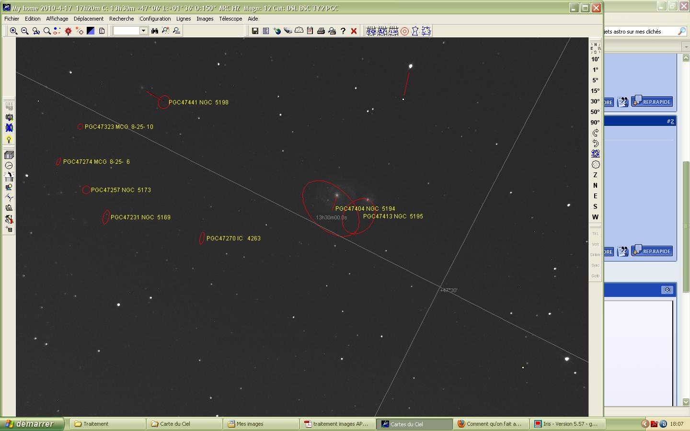Set field of view to 15°
Viewport: 690px width, 431px height.
(595, 91)
